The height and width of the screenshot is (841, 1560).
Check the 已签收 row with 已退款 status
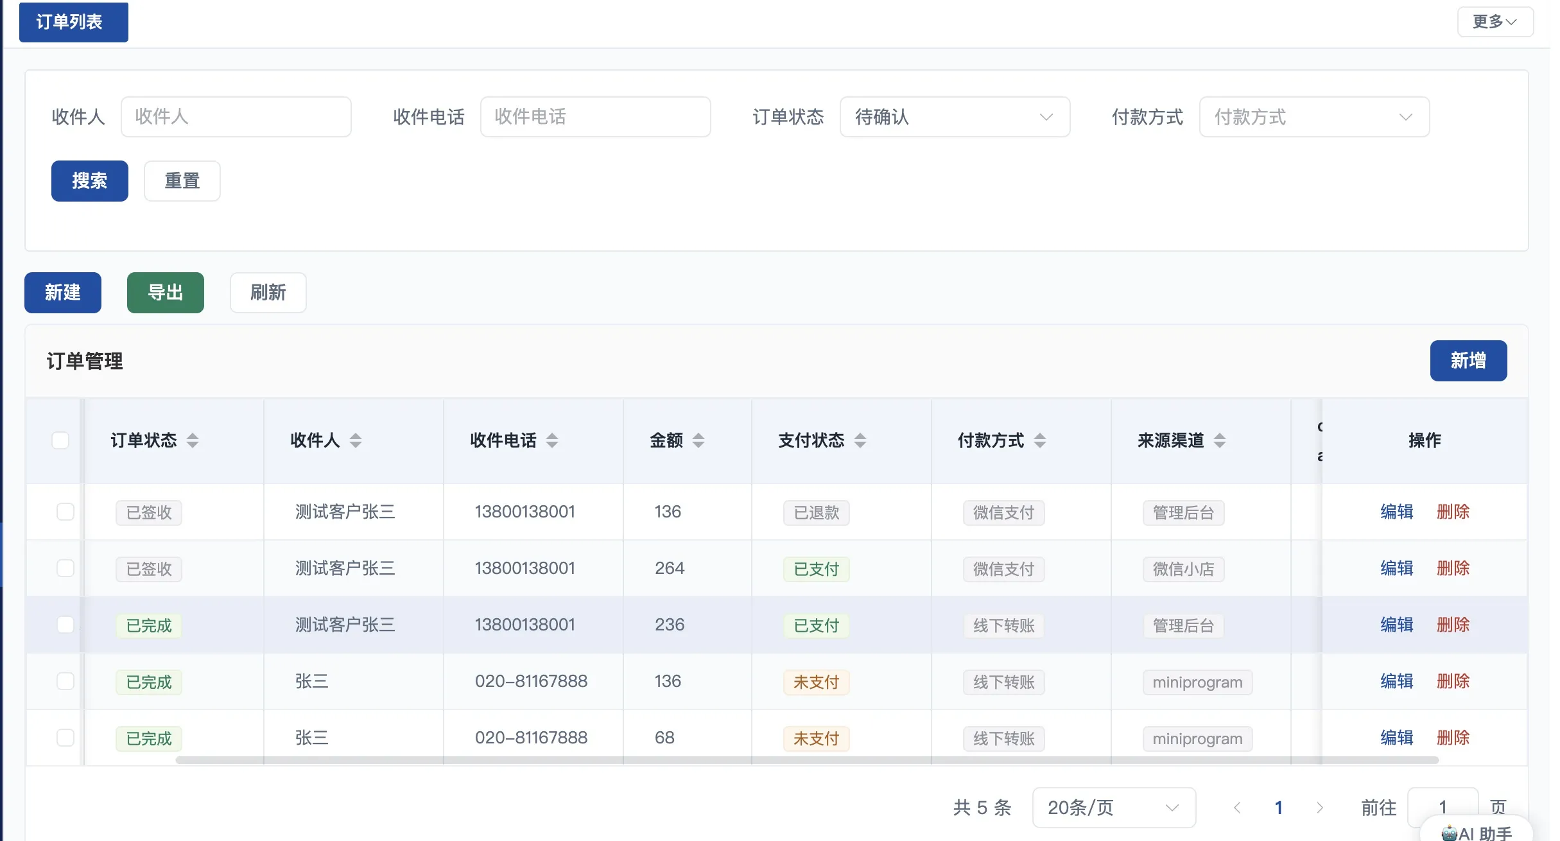coord(65,512)
